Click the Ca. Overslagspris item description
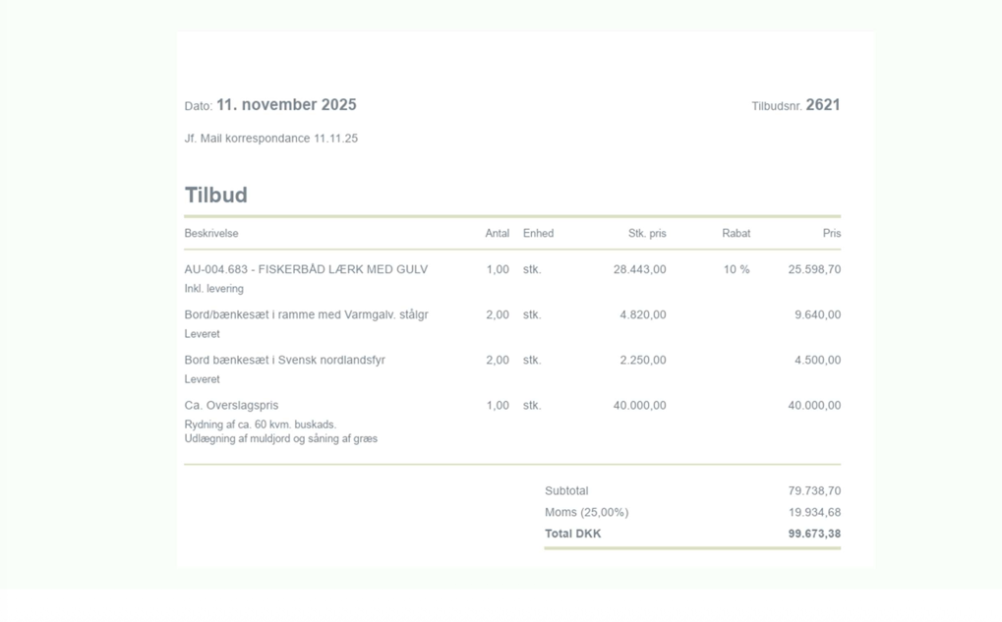1002x622 pixels. click(x=231, y=406)
